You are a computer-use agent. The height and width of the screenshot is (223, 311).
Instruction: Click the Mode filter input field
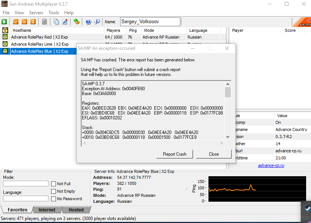click(26, 183)
